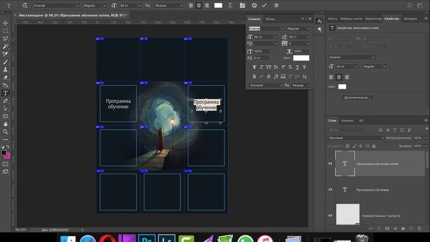This screenshot has width=430, height=242.
Task: Select the Pen tool
Action: [x=5, y=101]
